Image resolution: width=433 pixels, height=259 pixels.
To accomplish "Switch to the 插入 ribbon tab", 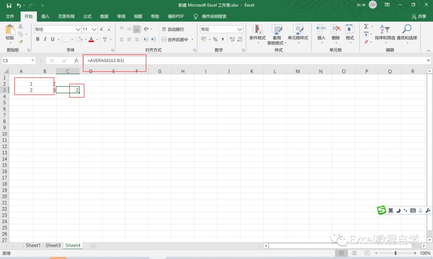I will (45, 16).
